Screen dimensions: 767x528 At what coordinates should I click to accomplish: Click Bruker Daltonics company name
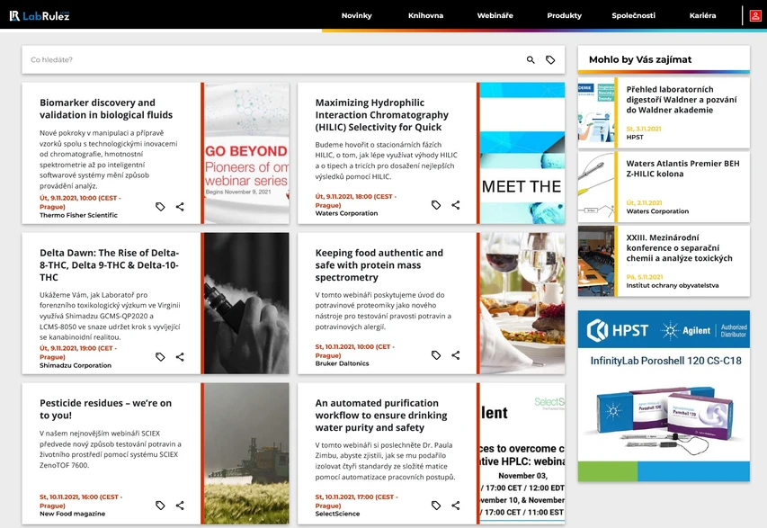pyautogui.click(x=342, y=363)
